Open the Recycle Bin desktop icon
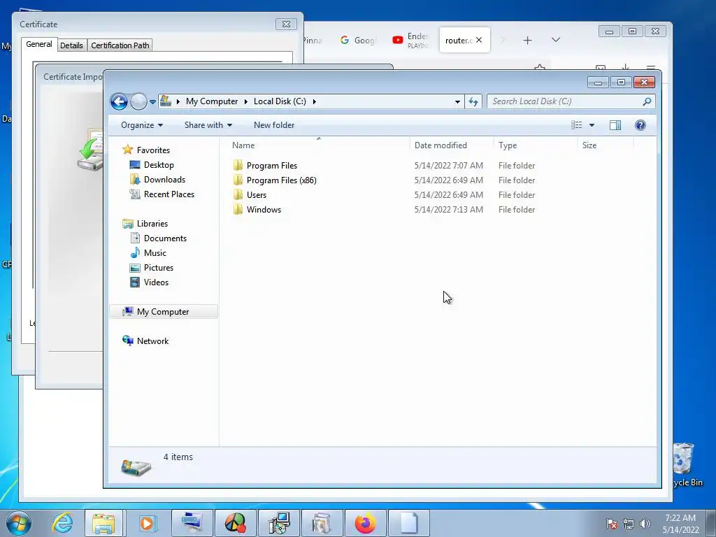Screen dimensions: 716x537 tap(687, 464)
